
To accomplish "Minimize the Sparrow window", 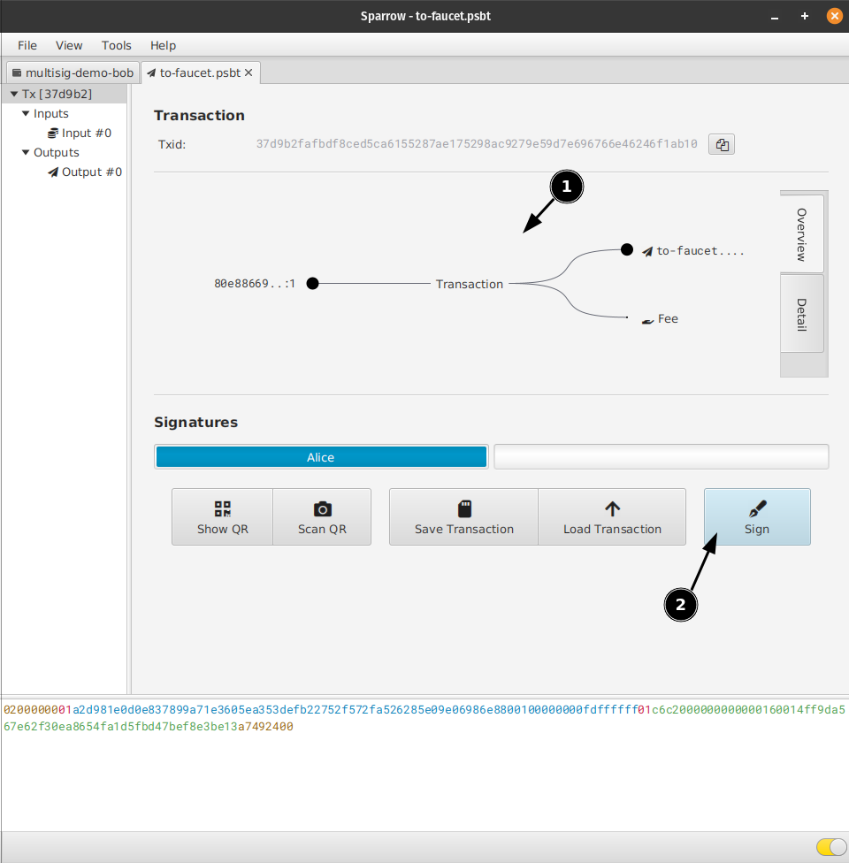I will click(775, 17).
